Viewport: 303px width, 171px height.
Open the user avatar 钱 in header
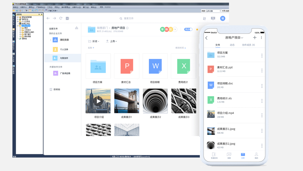(x=223, y=18)
